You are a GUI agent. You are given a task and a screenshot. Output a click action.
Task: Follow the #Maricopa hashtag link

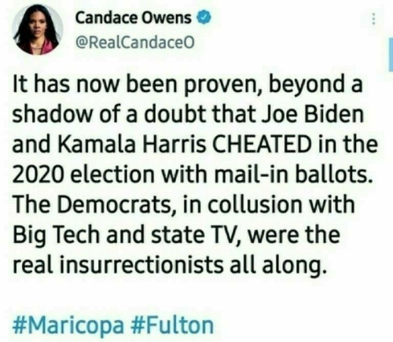tap(68, 325)
